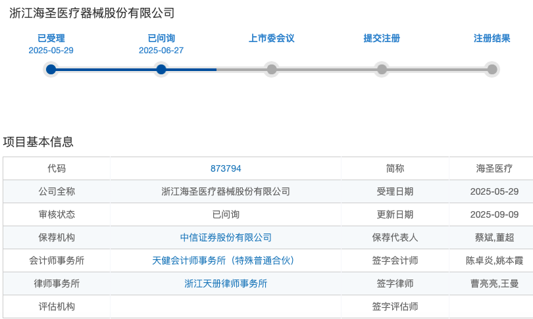This screenshot has height=319, width=533.
Task: Open the 天健会计师事务所 accounting firm link
Action: click(223, 260)
